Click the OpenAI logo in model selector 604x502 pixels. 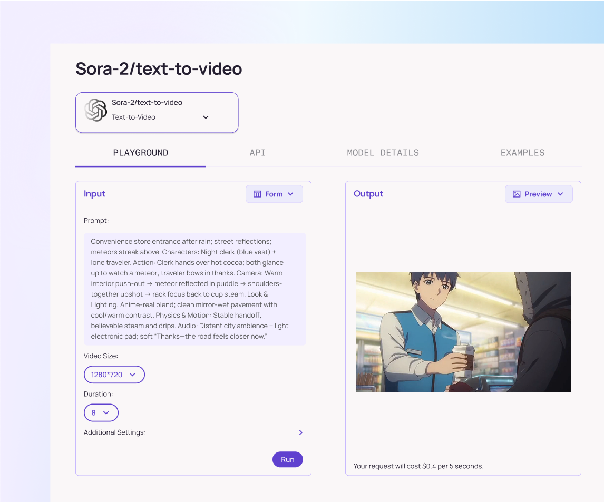(x=95, y=110)
